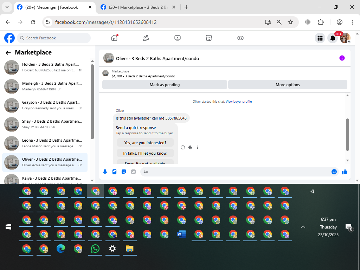The image size is (360, 270).
Task: Open the Windows Start menu
Action: tap(8, 227)
